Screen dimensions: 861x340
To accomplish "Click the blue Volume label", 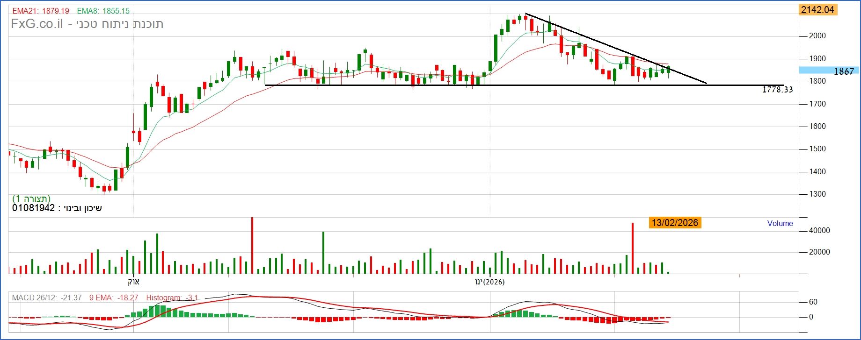I will [x=780, y=223].
